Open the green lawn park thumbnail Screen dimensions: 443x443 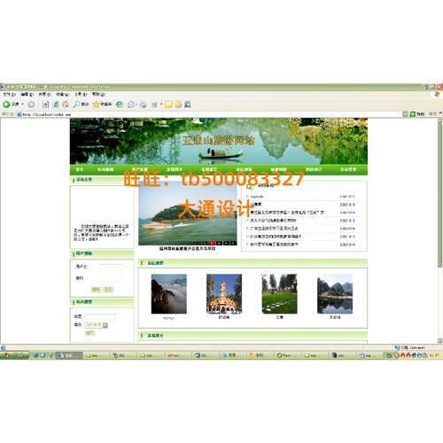point(279,294)
